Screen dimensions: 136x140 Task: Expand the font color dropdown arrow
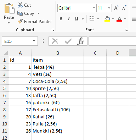point(125,19)
